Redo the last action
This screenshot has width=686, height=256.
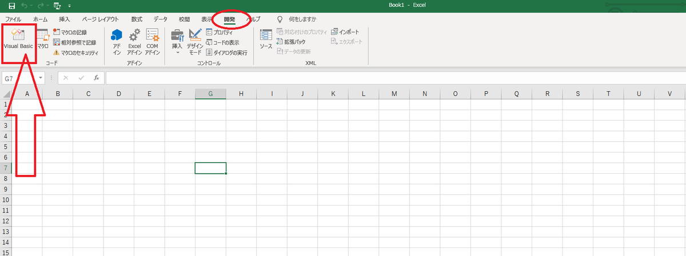(42, 6)
